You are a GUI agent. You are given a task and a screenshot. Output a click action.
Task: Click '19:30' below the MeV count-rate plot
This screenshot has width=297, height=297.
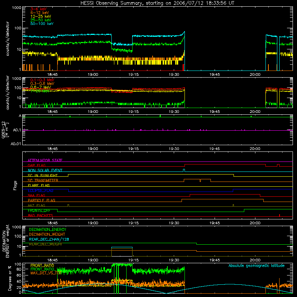tap(174, 112)
